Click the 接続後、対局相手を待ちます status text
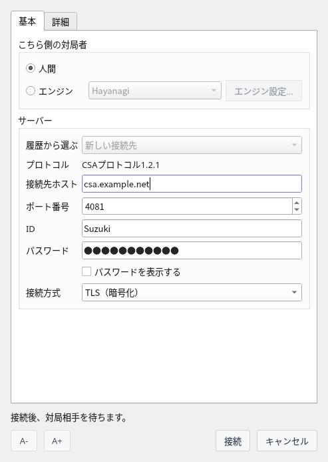Viewport: 328px width, 462px height. click(69, 417)
